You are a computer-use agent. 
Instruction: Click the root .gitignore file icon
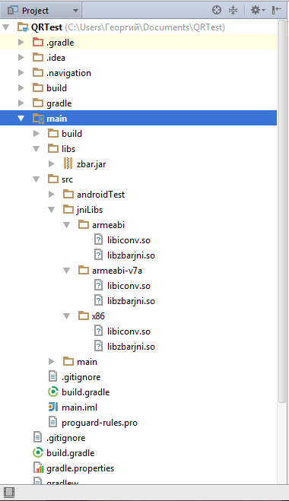(x=38, y=438)
